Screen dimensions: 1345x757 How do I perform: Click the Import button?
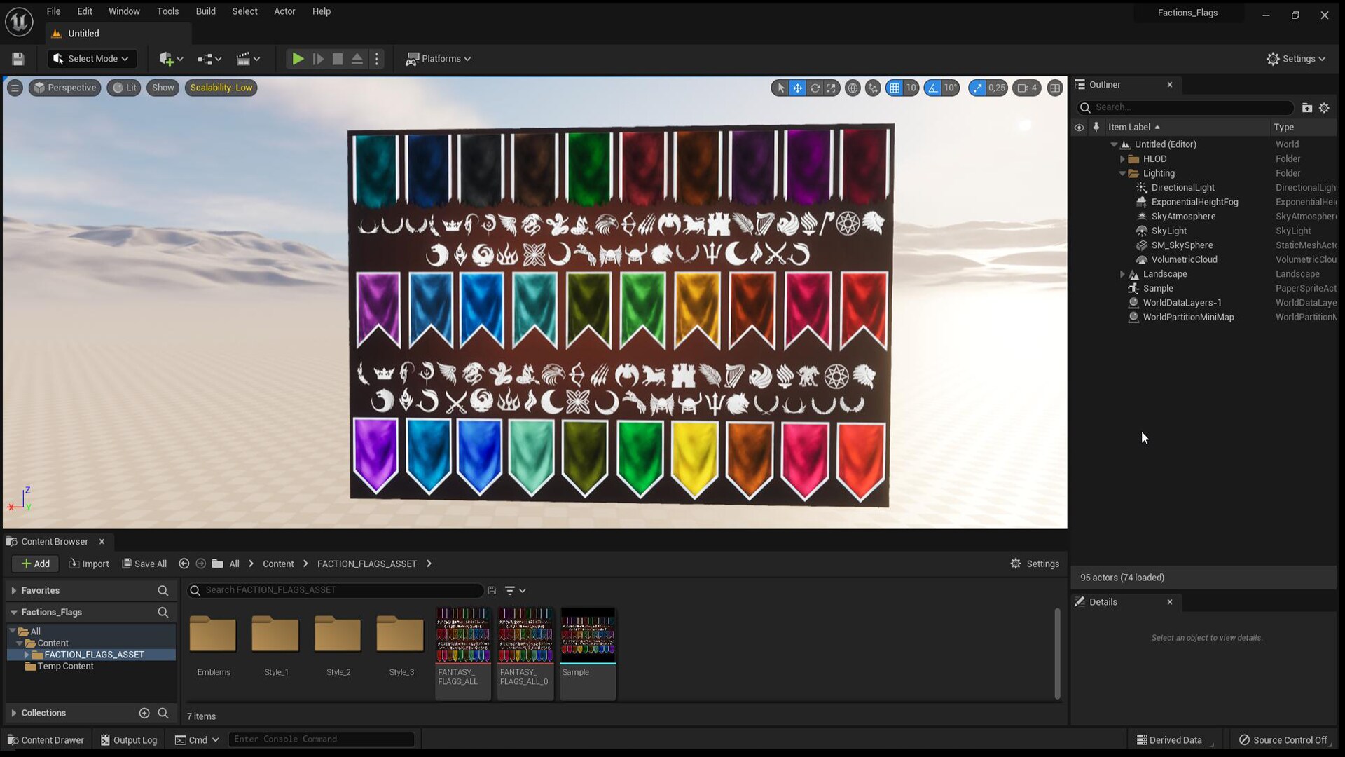pos(89,564)
